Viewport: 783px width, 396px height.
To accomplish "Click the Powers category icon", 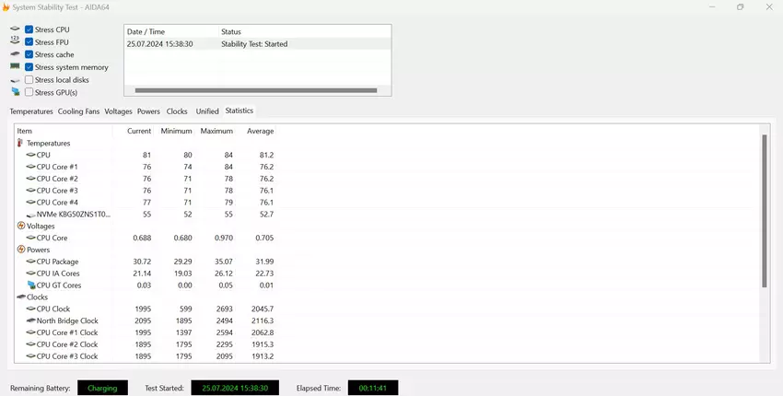I will [x=21, y=250].
